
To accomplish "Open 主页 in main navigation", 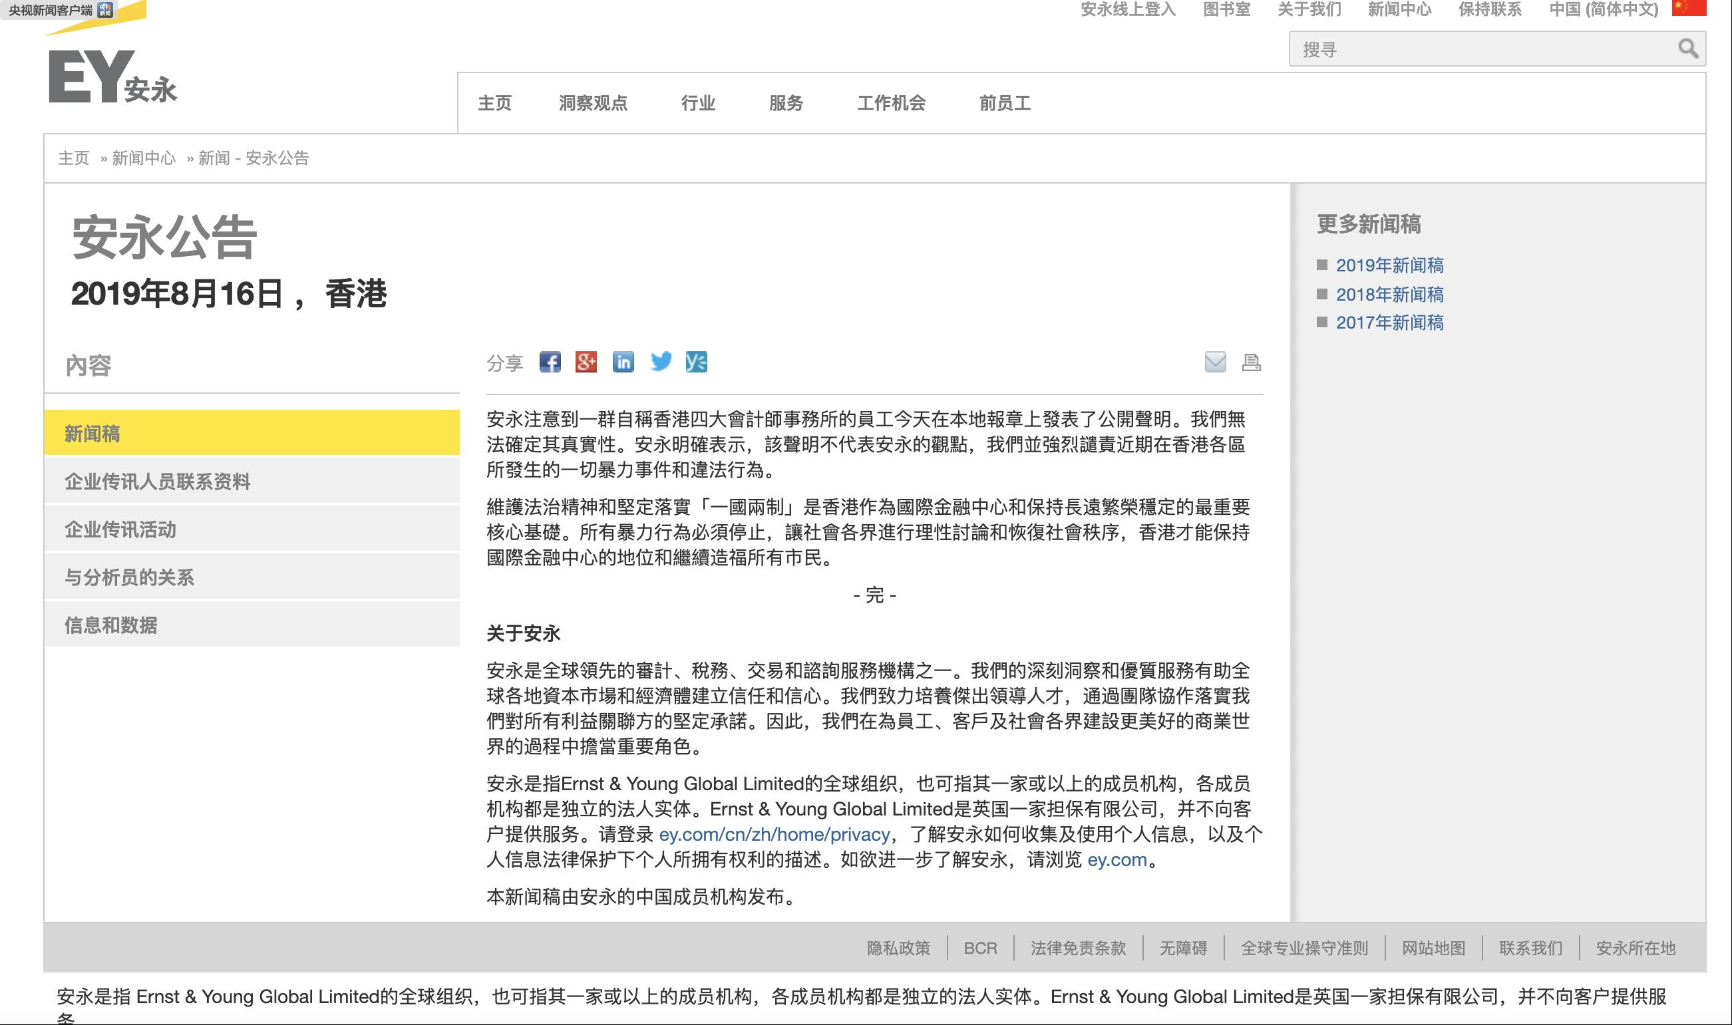I will 494,104.
